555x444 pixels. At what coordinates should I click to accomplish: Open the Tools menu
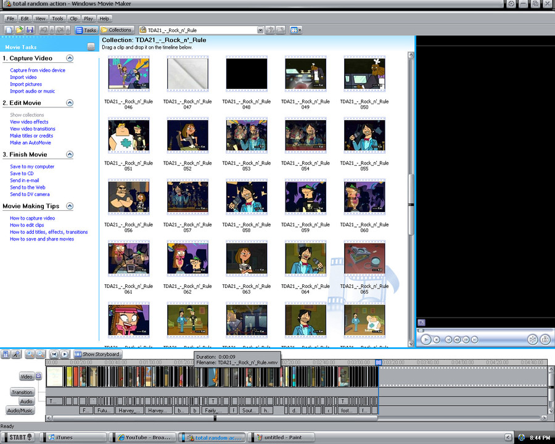tap(57, 18)
